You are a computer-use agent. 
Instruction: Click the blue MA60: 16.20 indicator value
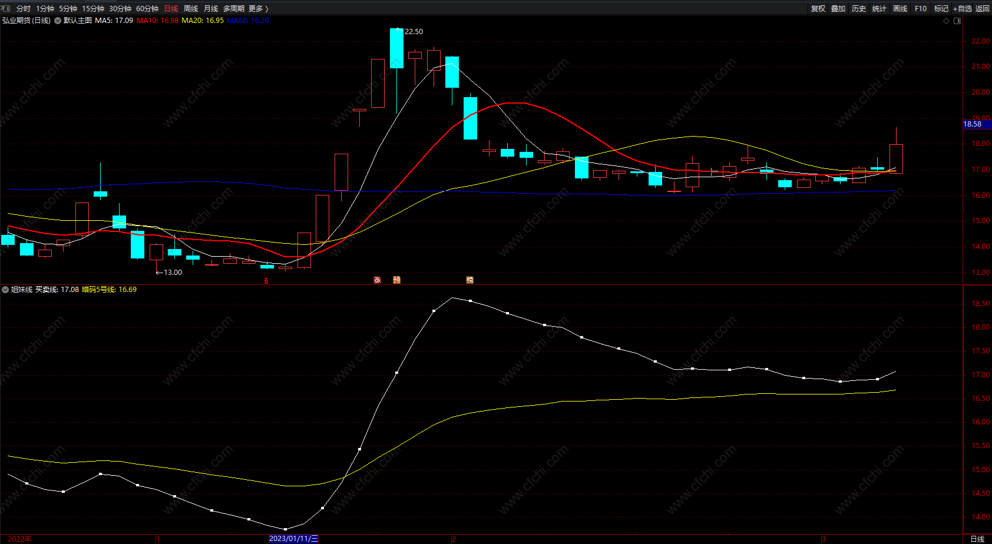pyautogui.click(x=248, y=21)
